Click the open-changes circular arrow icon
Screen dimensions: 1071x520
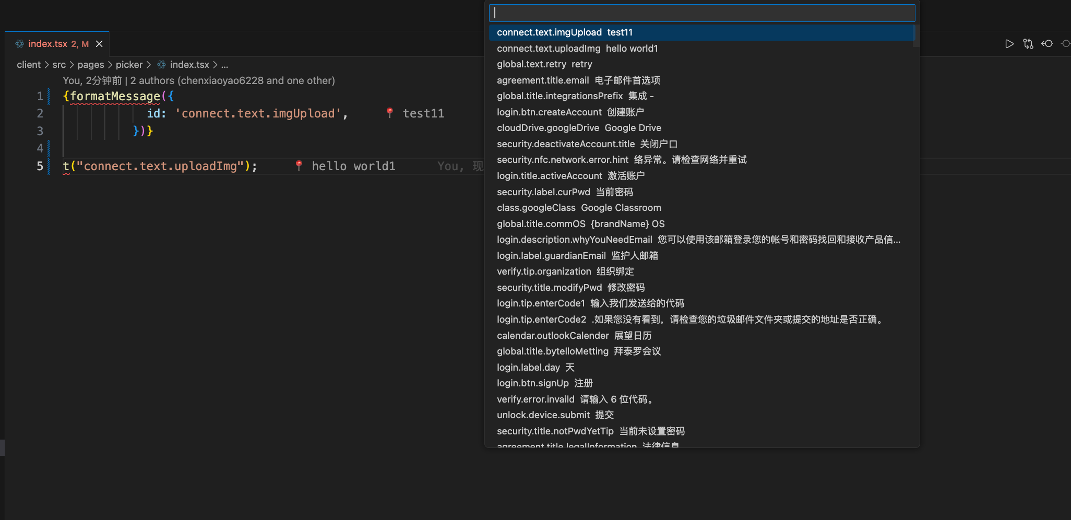(x=1047, y=44)
